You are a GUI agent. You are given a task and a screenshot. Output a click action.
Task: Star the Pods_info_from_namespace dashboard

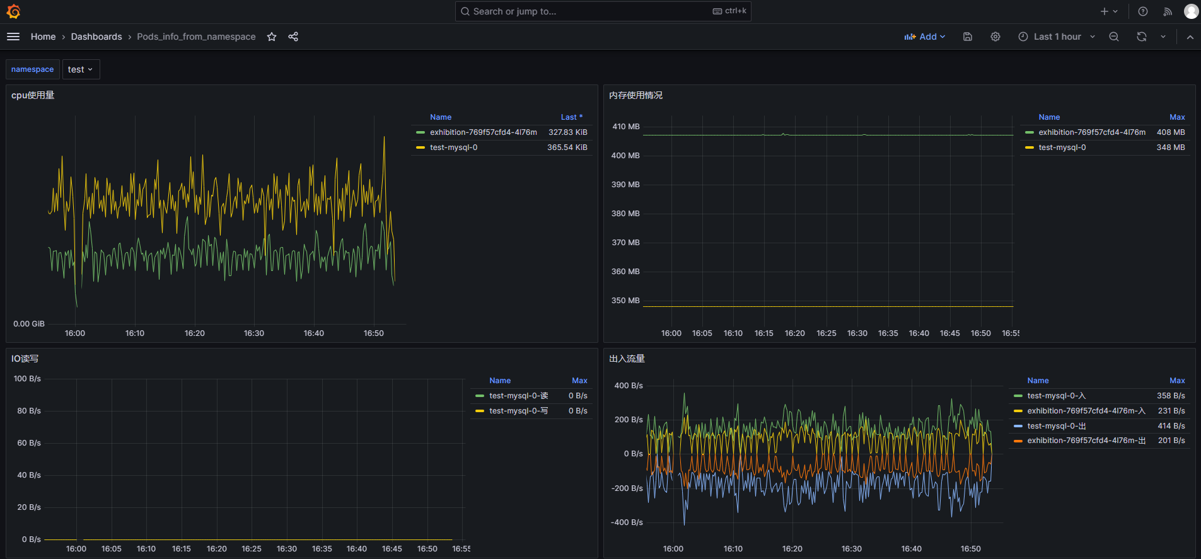(x=272, y=37)
